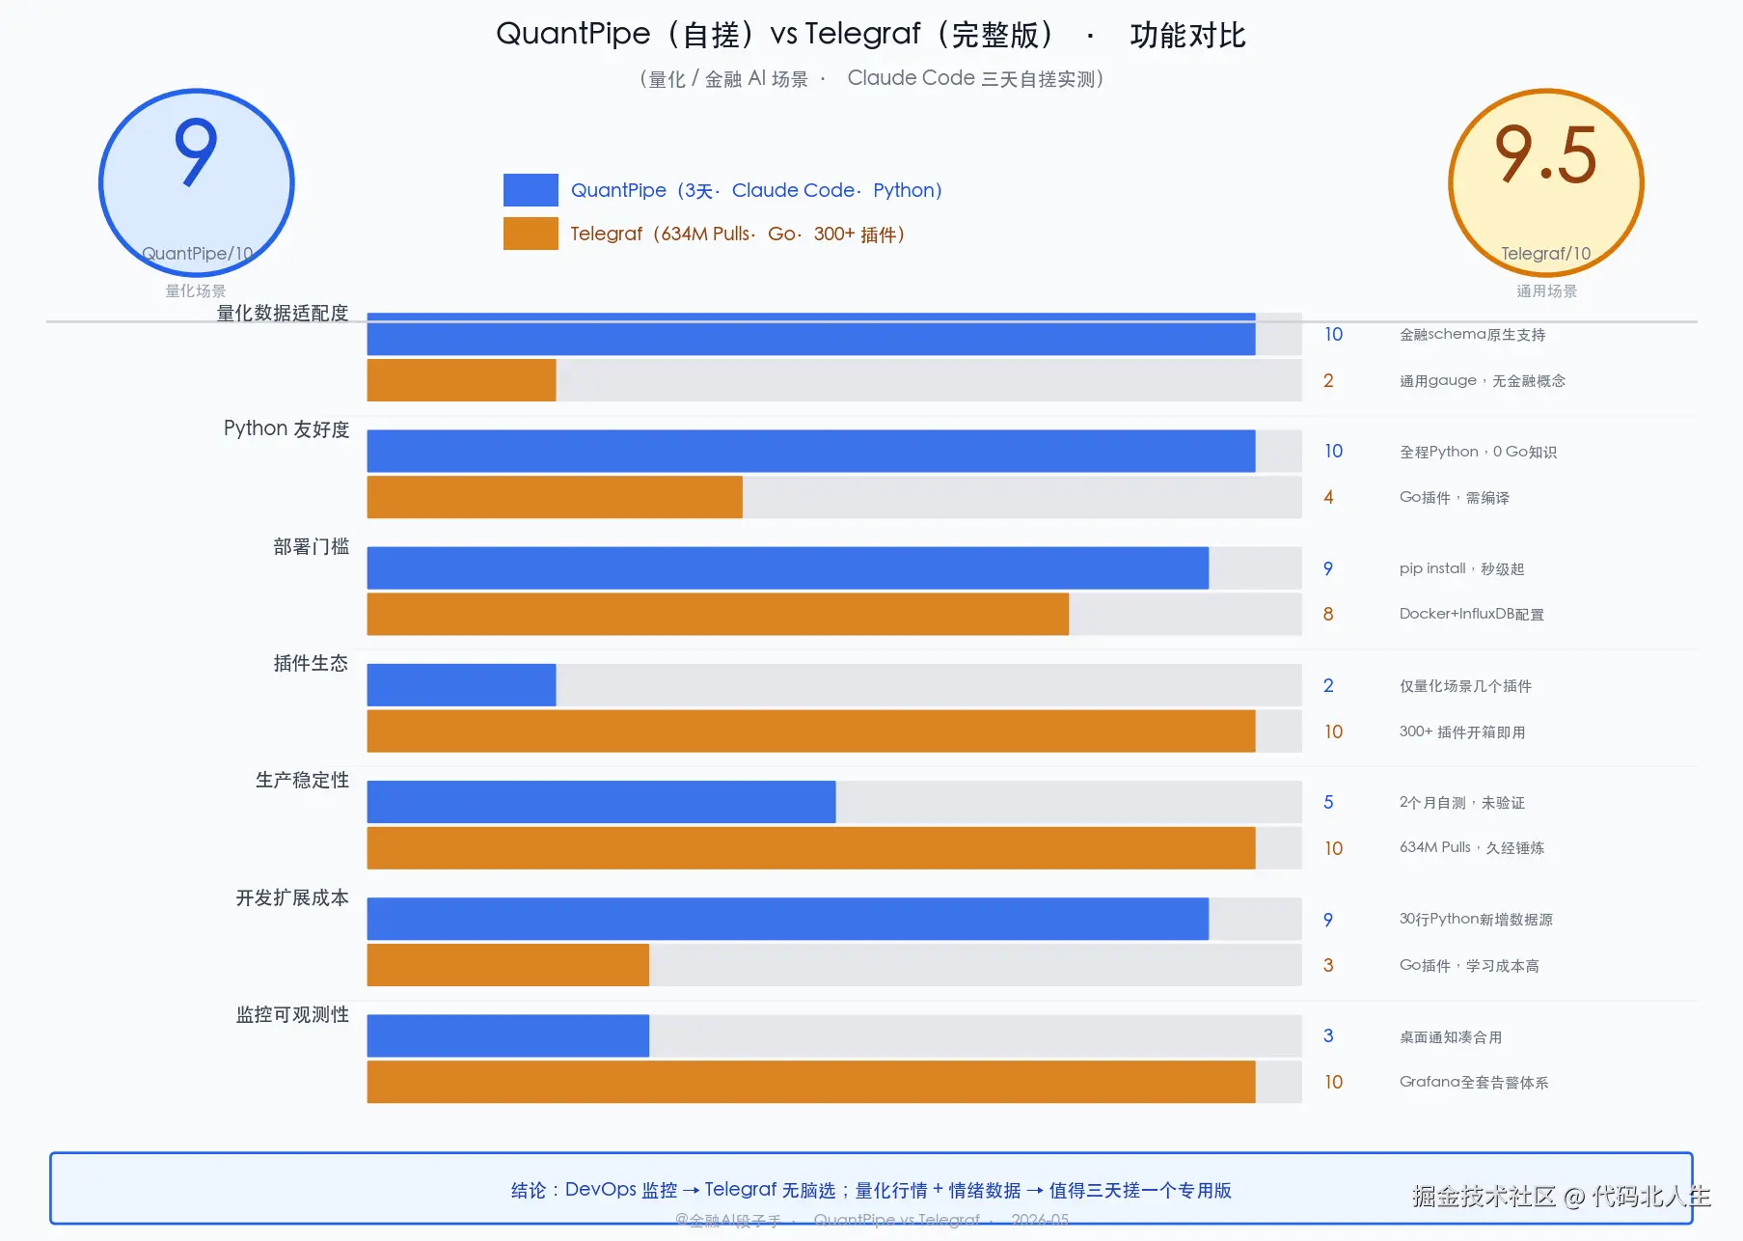Click the 'Telegraf/10' label inside orange circle
Image resolution: width=1743 pixels, height=1241 pixels.
1546,253
